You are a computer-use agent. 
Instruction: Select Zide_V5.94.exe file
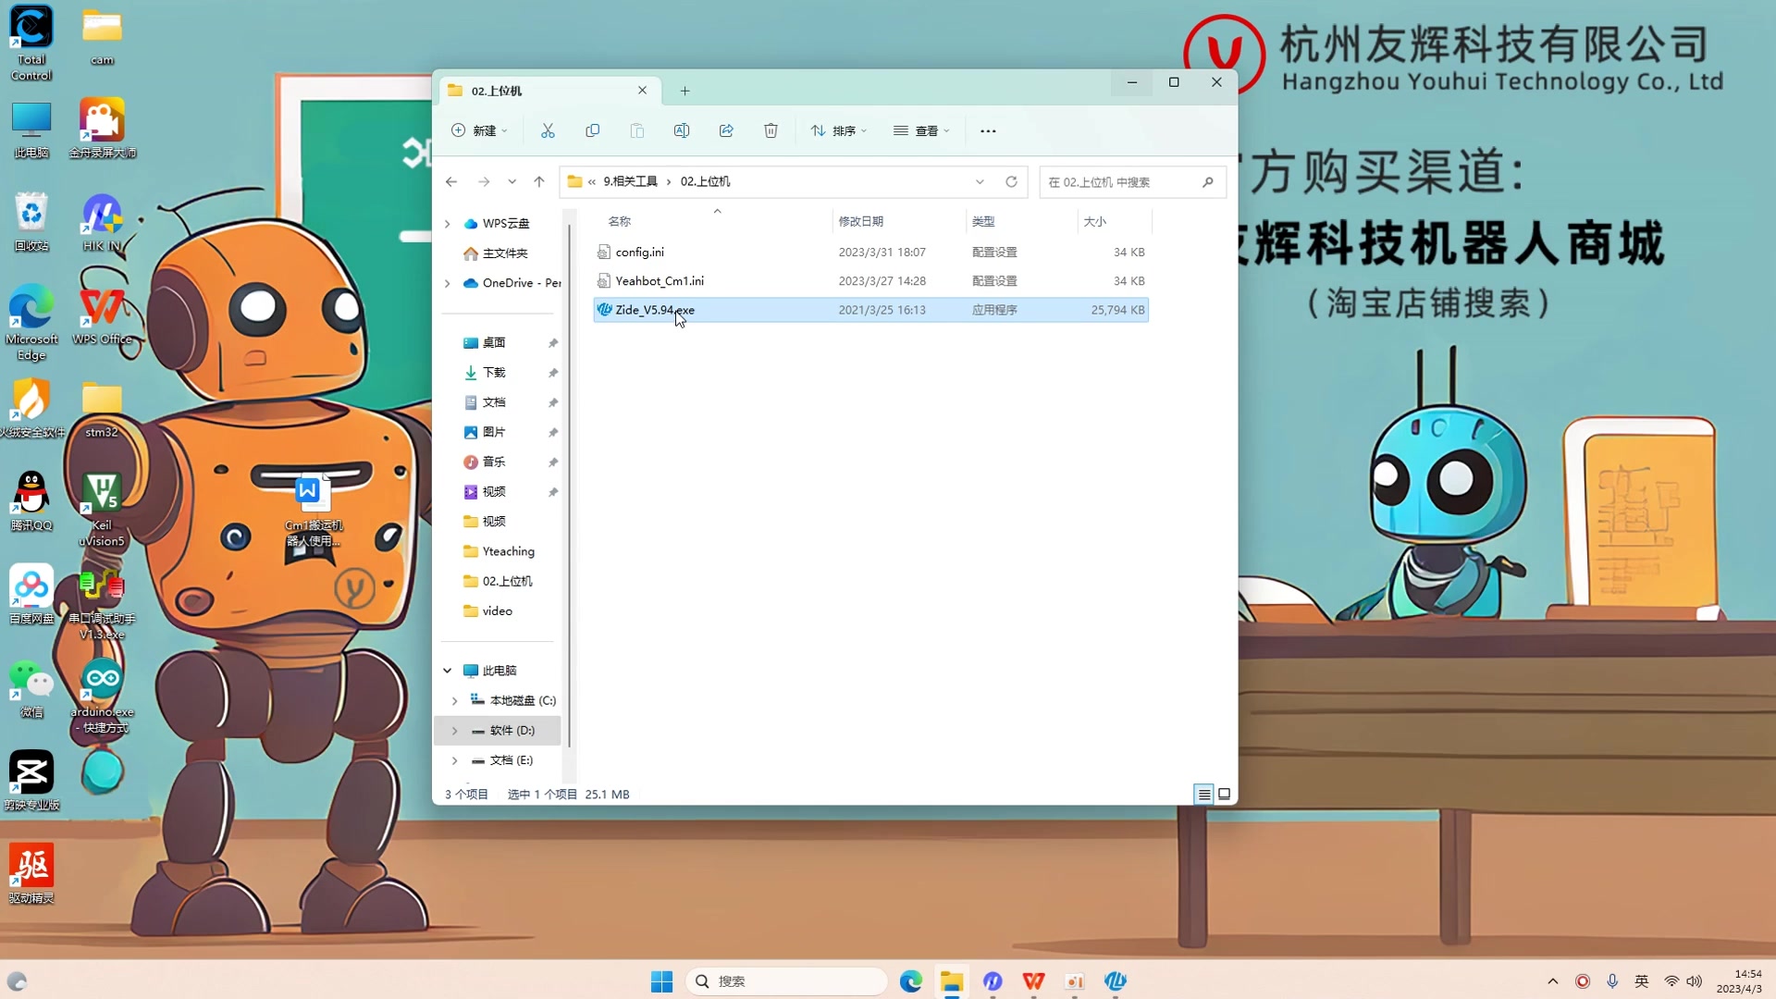point(870,310)
